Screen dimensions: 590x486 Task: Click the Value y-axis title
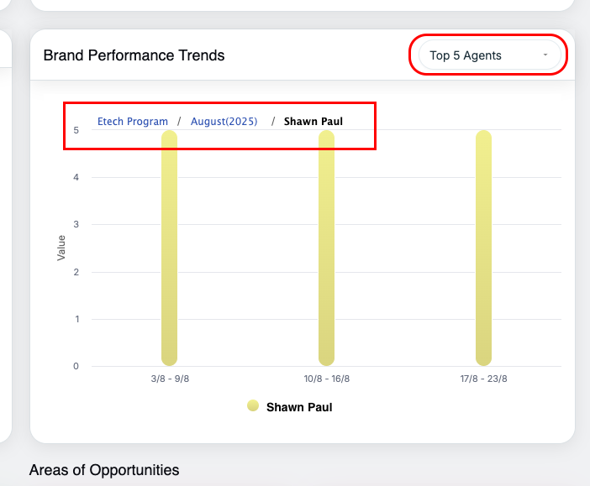[x=61, y=248]
